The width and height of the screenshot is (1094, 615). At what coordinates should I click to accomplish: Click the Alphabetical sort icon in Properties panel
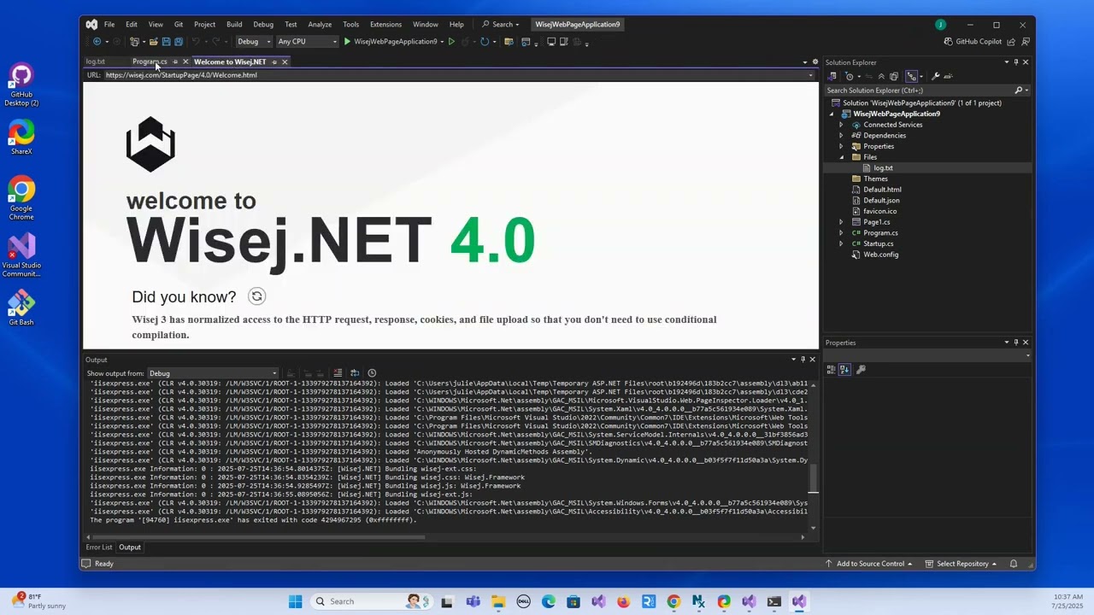click(x=844, y=370)
